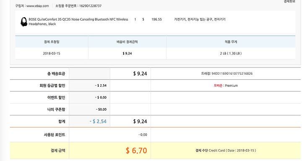Select the blue total discount - $ 2.54
Screen dimensions: 302x161
point(98,121)
